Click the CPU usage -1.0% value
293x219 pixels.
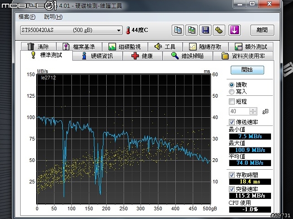[250, 209]
